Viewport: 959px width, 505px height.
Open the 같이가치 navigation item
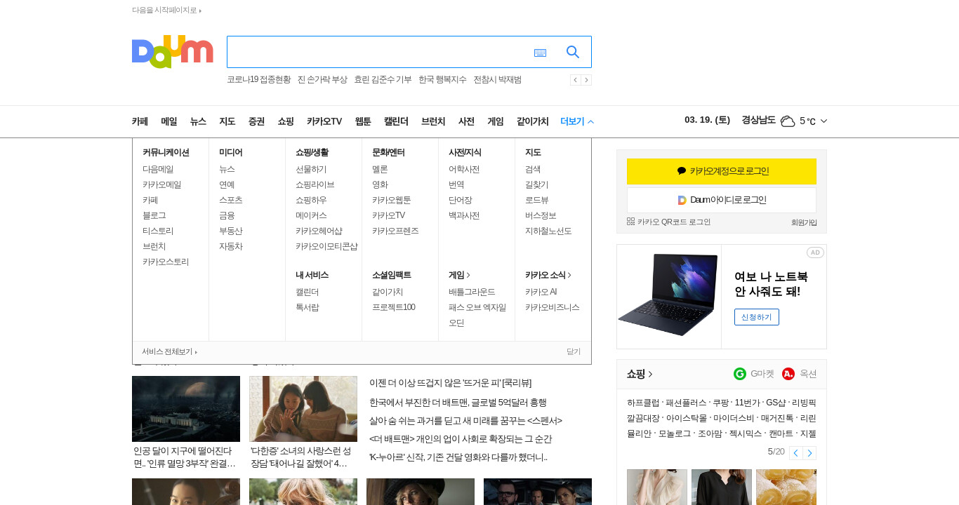(x=533, y=121)
